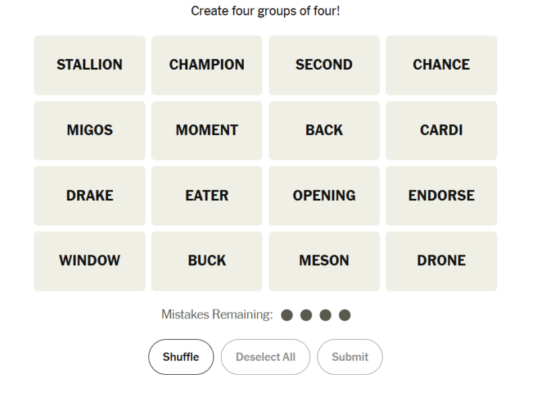This screenshot has width=537, height=397.
Task: Choose the EATER tile
Action: coord(207,195)
